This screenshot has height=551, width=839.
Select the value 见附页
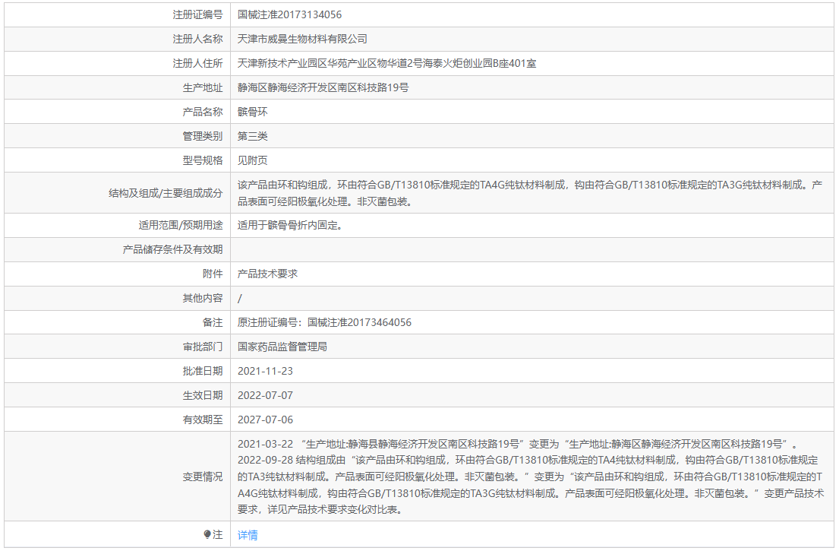click(x=253, y=160)
